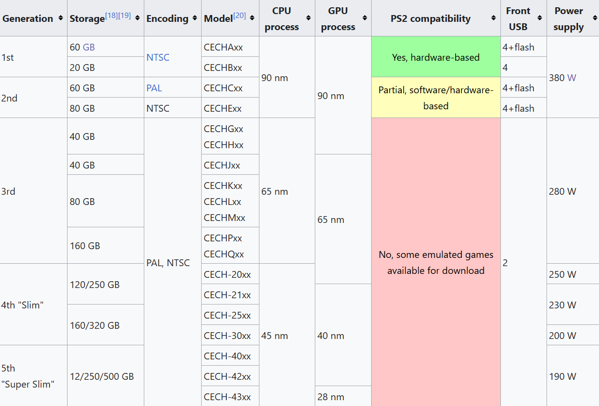Click the CECHMxx model text
599x406 pixels.
(224, 218)
